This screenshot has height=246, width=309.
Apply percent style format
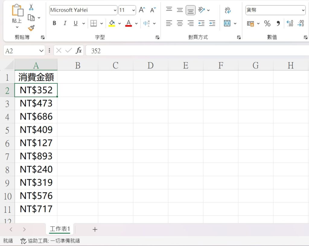[267, 23]
